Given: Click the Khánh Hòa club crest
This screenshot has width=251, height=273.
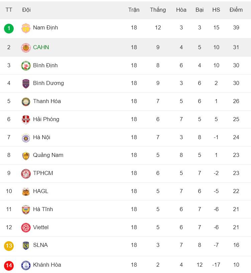Looking at the screenshot, I should [26, 265].
